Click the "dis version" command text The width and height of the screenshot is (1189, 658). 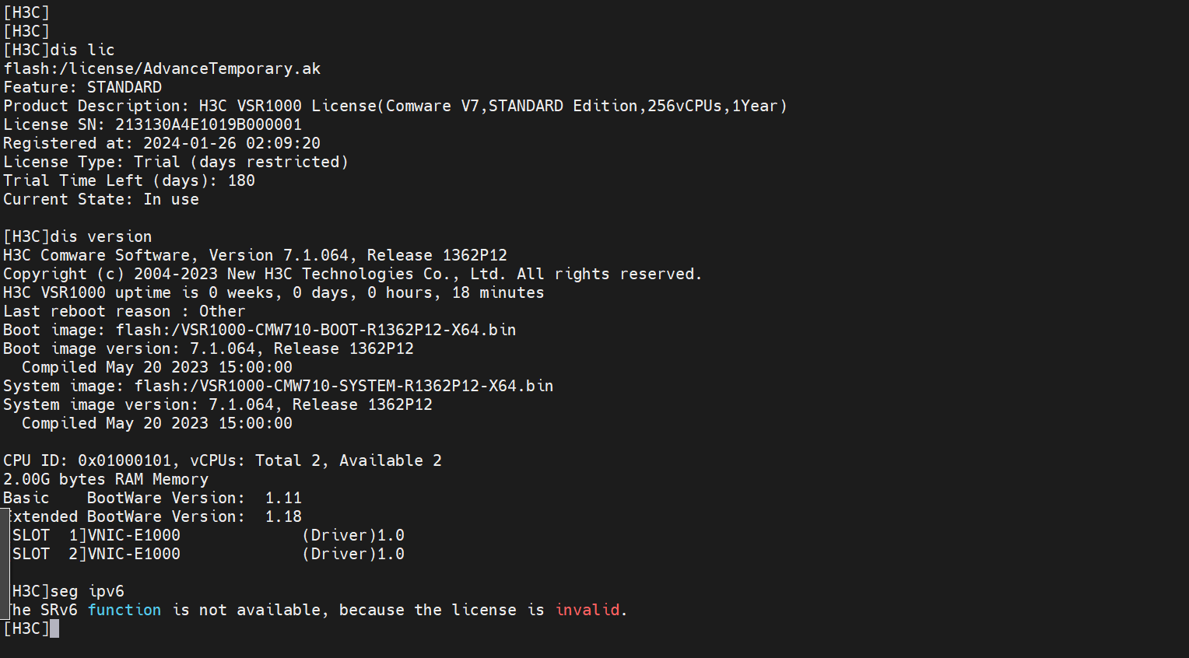coord(101,236)
